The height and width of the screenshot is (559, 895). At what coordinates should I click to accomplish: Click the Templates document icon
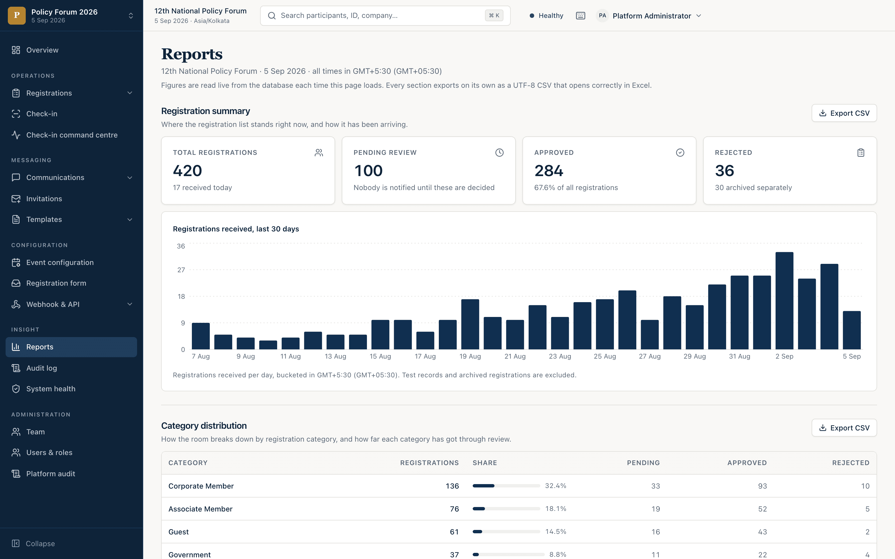point(16,220)
